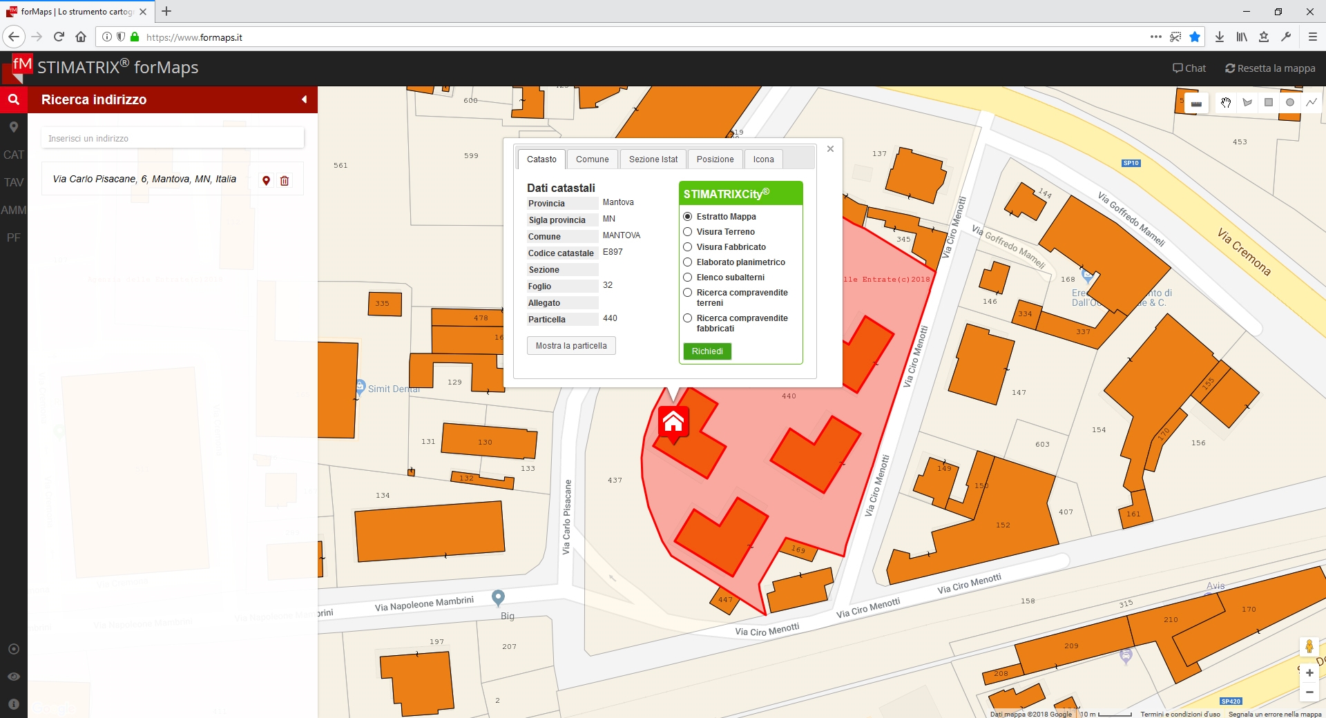Zoom out the map

pos(1309,692)
